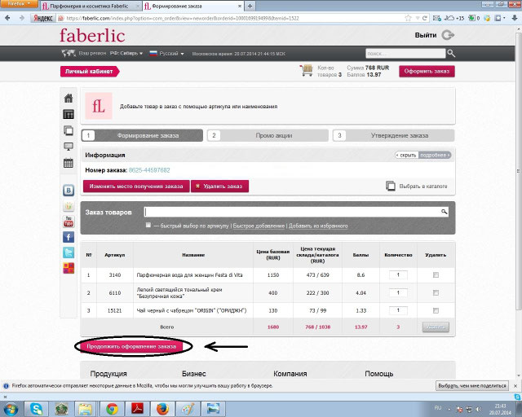This screenshot has width=522, height=417.
Task: Open the home icon in left sidebar
Action: [x=69, y=98]
